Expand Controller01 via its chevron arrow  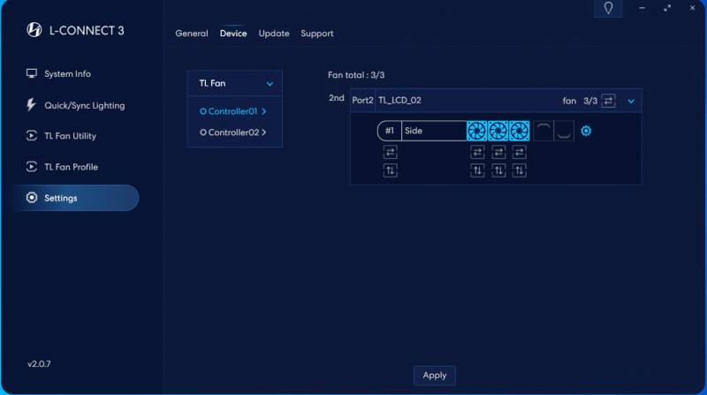click(263, 111)
